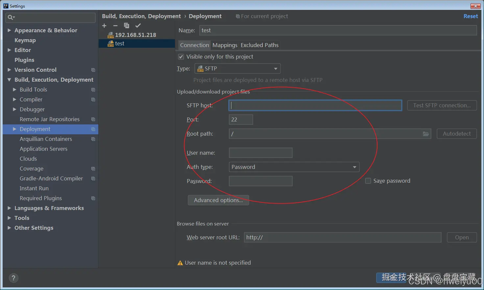The width and height of the screenshot is (484, 290).
Task: Click project-level icon beside Remote Jar Repositories
Action: tap(93, 119)
